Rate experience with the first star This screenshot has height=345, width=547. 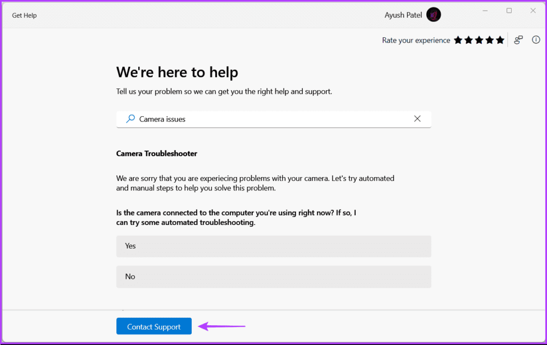pyautogui.click(x=458, y=40)
